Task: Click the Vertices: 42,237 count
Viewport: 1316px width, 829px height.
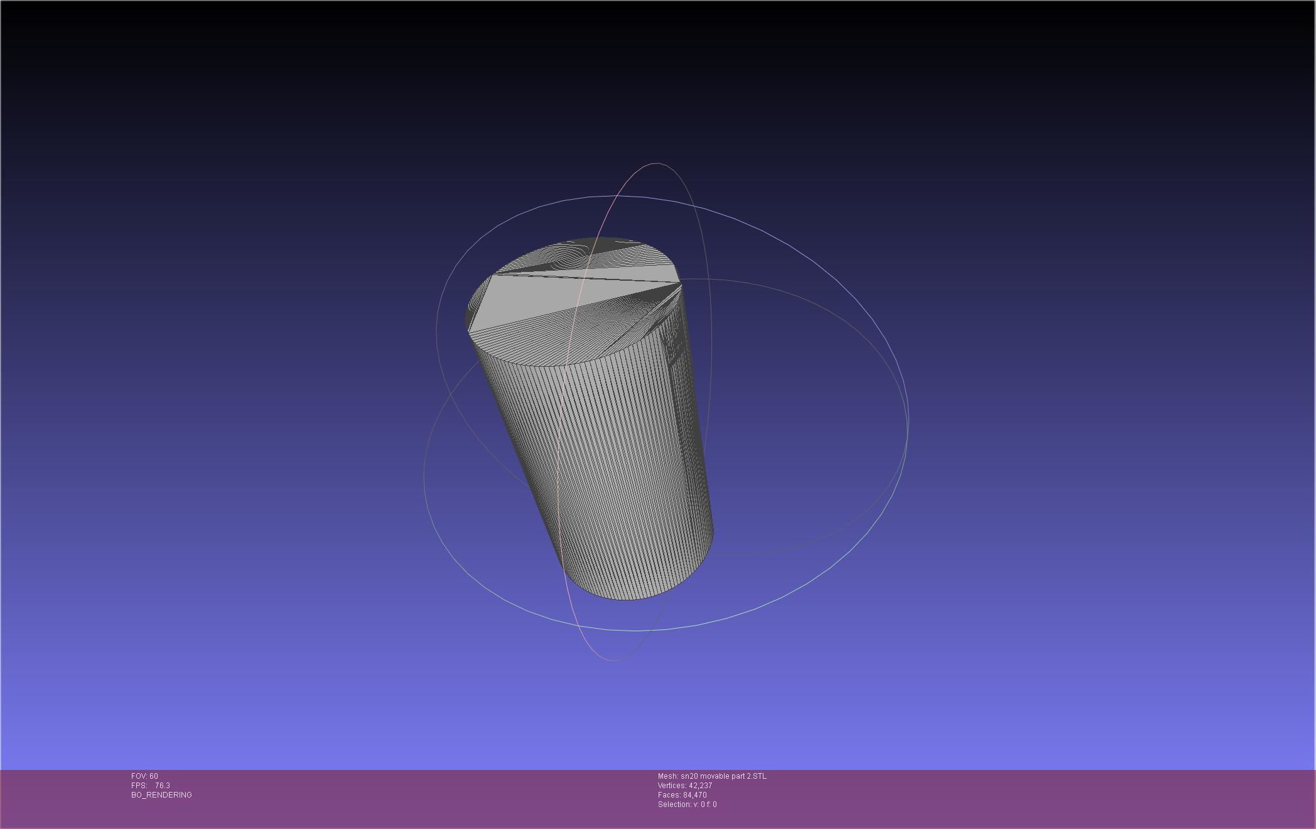Action: (684, 786)
